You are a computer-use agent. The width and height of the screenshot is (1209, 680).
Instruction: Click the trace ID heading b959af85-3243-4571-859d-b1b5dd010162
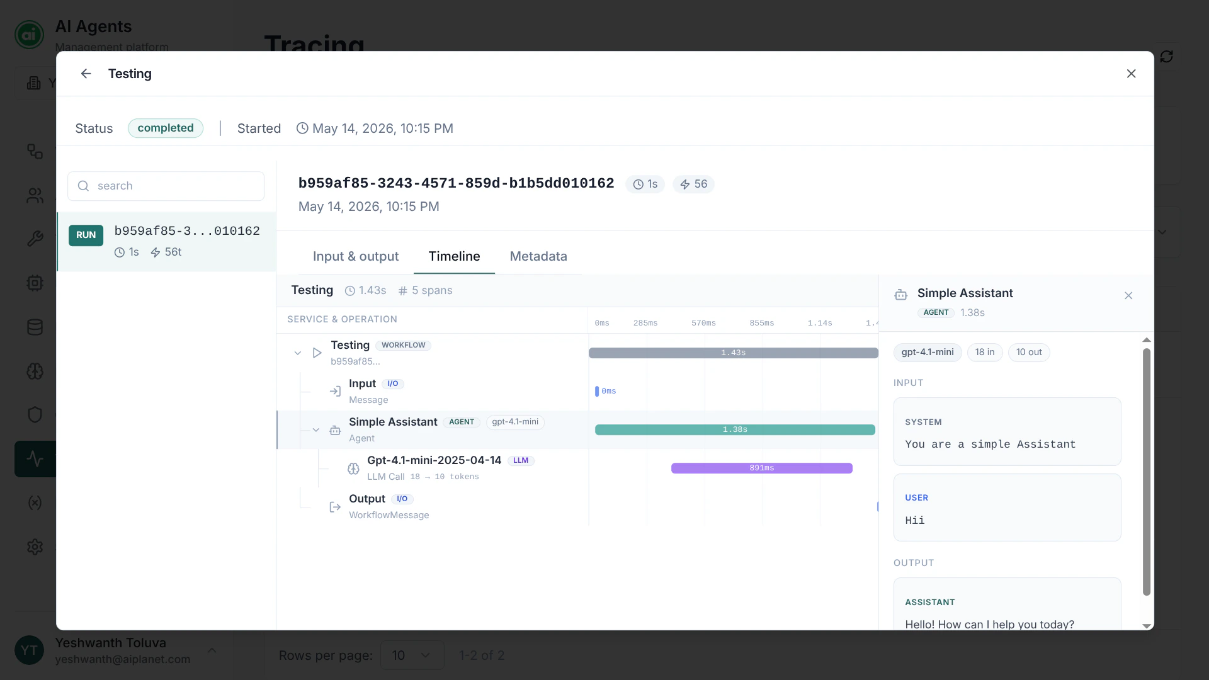click(x=456, y=183)
